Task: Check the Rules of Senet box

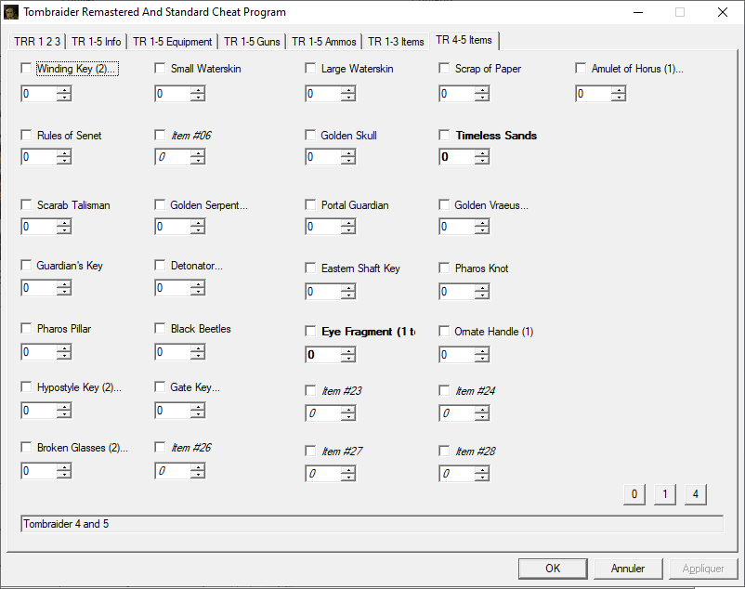Action: pyautogui.click(x=26, y=136)
